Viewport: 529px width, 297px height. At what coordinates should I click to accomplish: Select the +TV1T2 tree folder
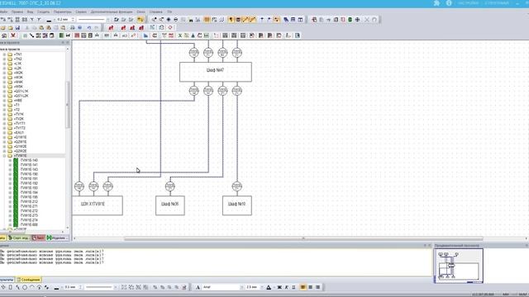coord(20,128)
